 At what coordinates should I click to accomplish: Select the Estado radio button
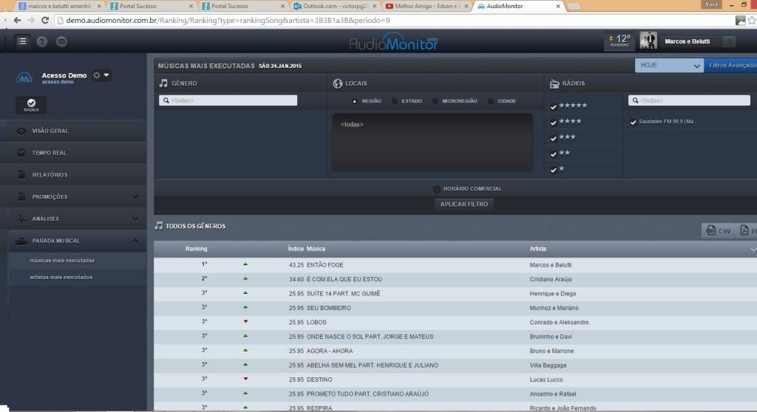tap(395, 101)
